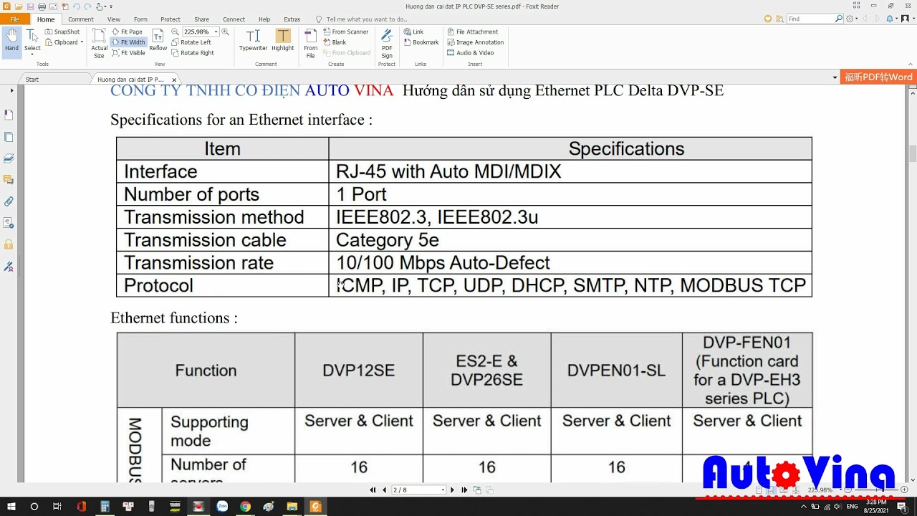Activate the Select text tool

point(32,42)
